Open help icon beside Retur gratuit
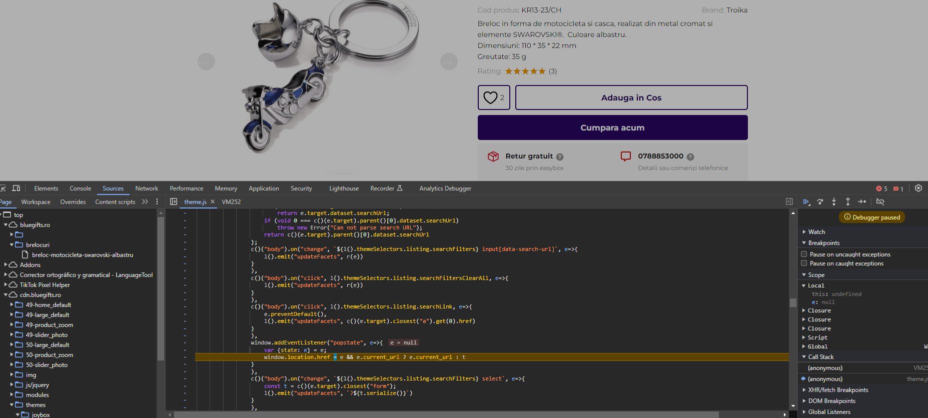This screenshot has height=418, width=928. 560,156
